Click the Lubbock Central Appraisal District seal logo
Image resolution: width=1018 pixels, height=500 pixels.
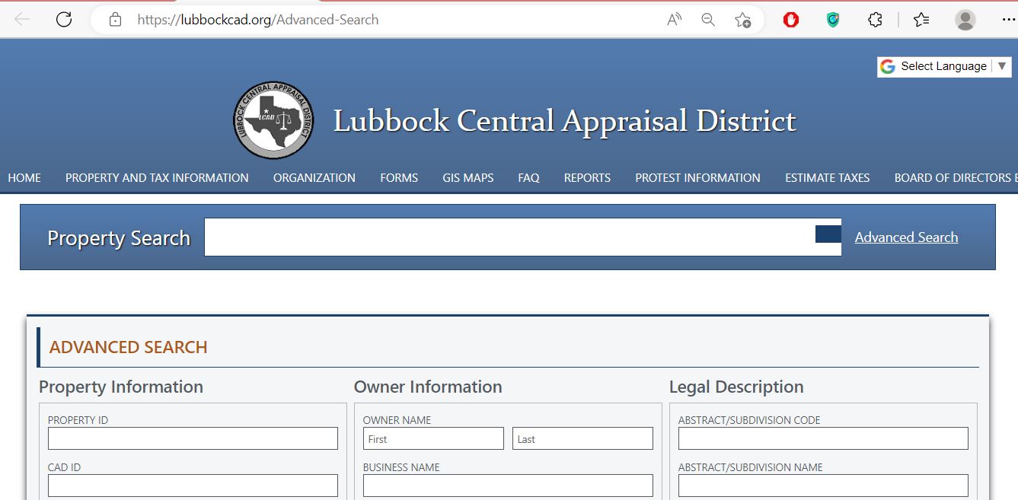pyautogui.click(x=273, y=119)
